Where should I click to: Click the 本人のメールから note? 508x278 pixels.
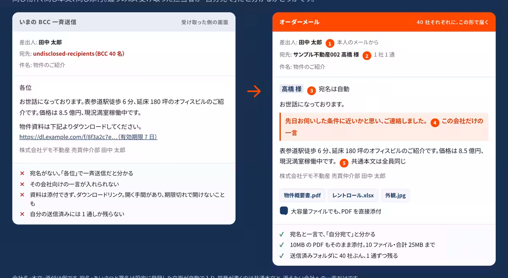point(358,42)
